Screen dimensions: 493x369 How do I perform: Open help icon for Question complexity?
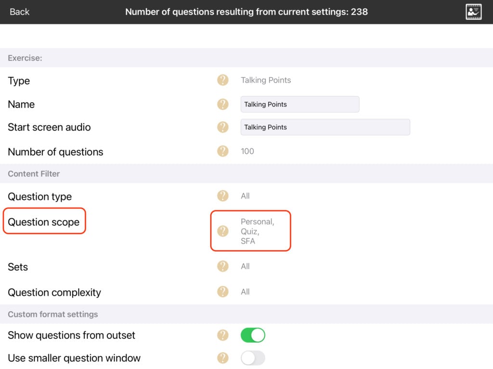click(222, 292)
